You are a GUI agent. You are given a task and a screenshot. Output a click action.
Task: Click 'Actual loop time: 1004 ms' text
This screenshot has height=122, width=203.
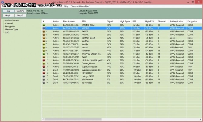[x=37, y=13]
